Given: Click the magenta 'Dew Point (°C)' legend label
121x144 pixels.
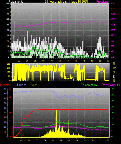Looking at the screenshot, I should click(x=111, y=85).
